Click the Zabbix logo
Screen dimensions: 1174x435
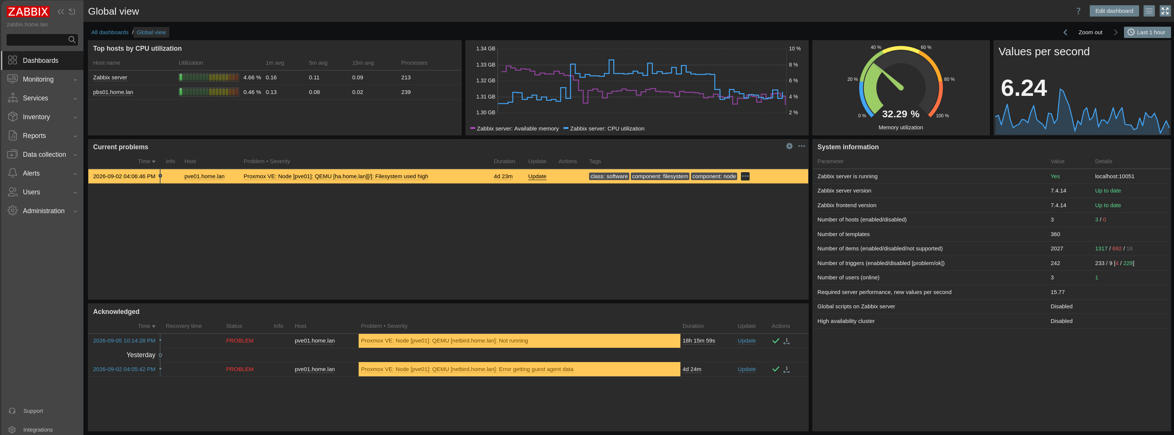(28, 11)
